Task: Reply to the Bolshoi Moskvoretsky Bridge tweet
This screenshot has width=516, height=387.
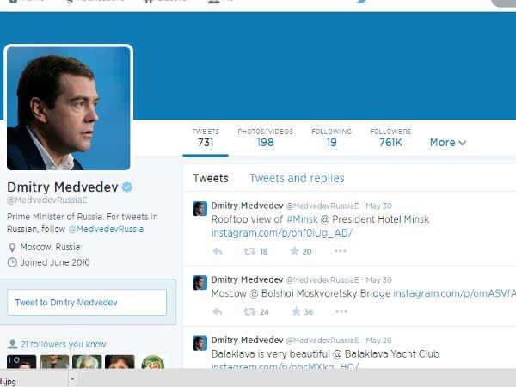Action: pyautogui.click(x=218, y=311)
